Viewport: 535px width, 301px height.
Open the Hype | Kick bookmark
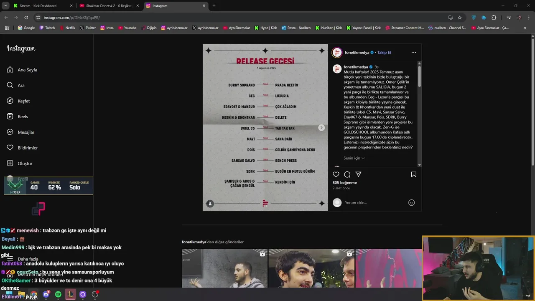click(x=266, y=28)
